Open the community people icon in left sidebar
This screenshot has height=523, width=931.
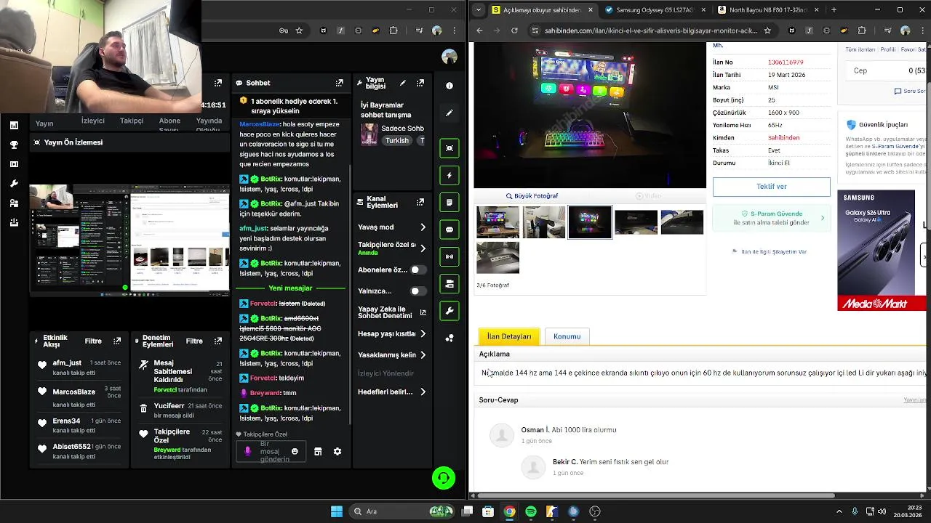pyautogui.click(x=14, y=203)
